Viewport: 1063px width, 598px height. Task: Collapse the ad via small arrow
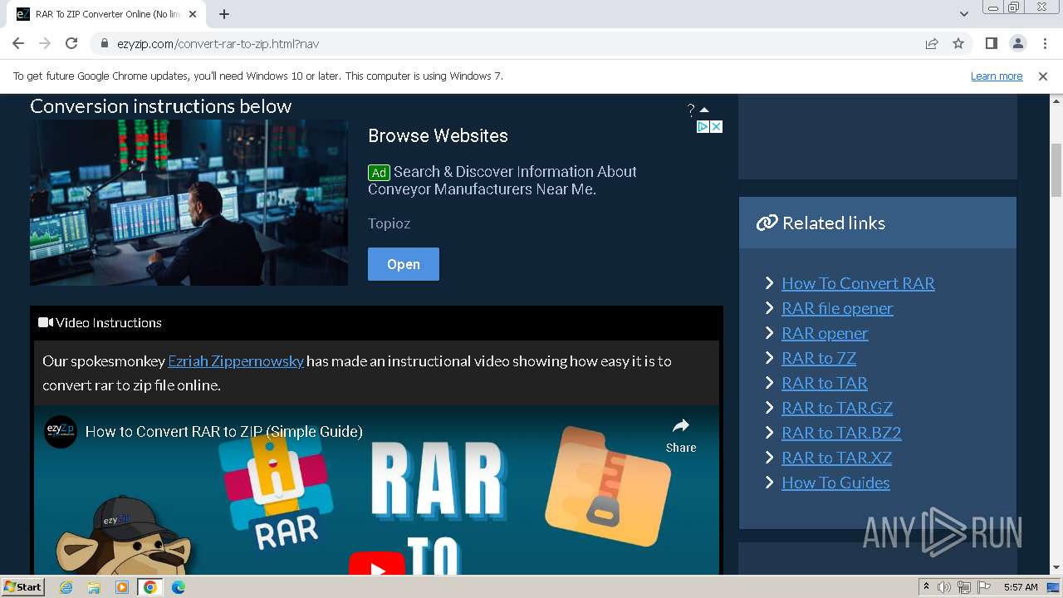704,110
